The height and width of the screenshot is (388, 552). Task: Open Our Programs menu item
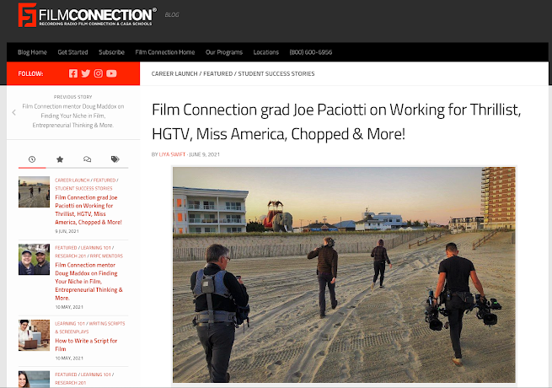pos(224,52)
